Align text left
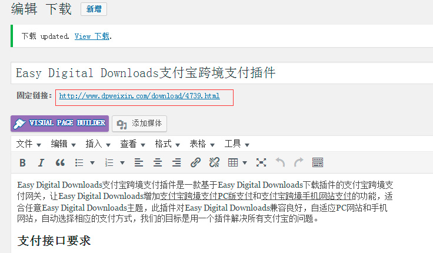The image size is (433, 253). click(139, 162)
